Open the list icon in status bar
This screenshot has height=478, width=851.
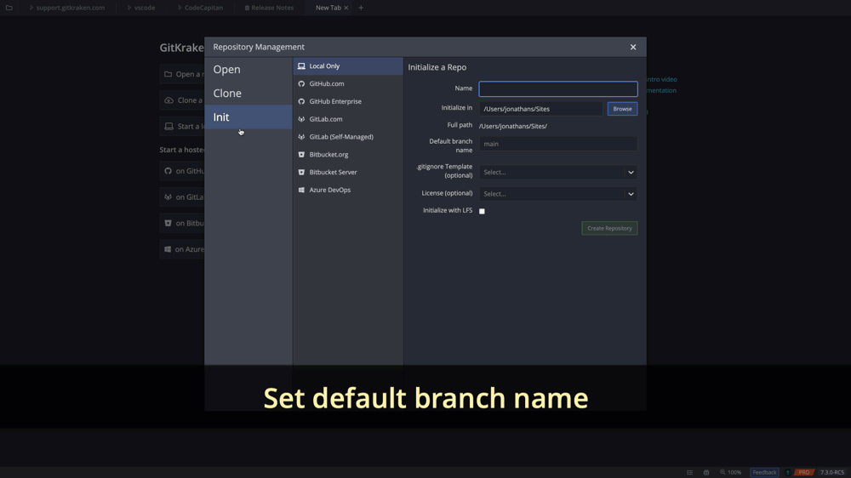click(690, 473)
